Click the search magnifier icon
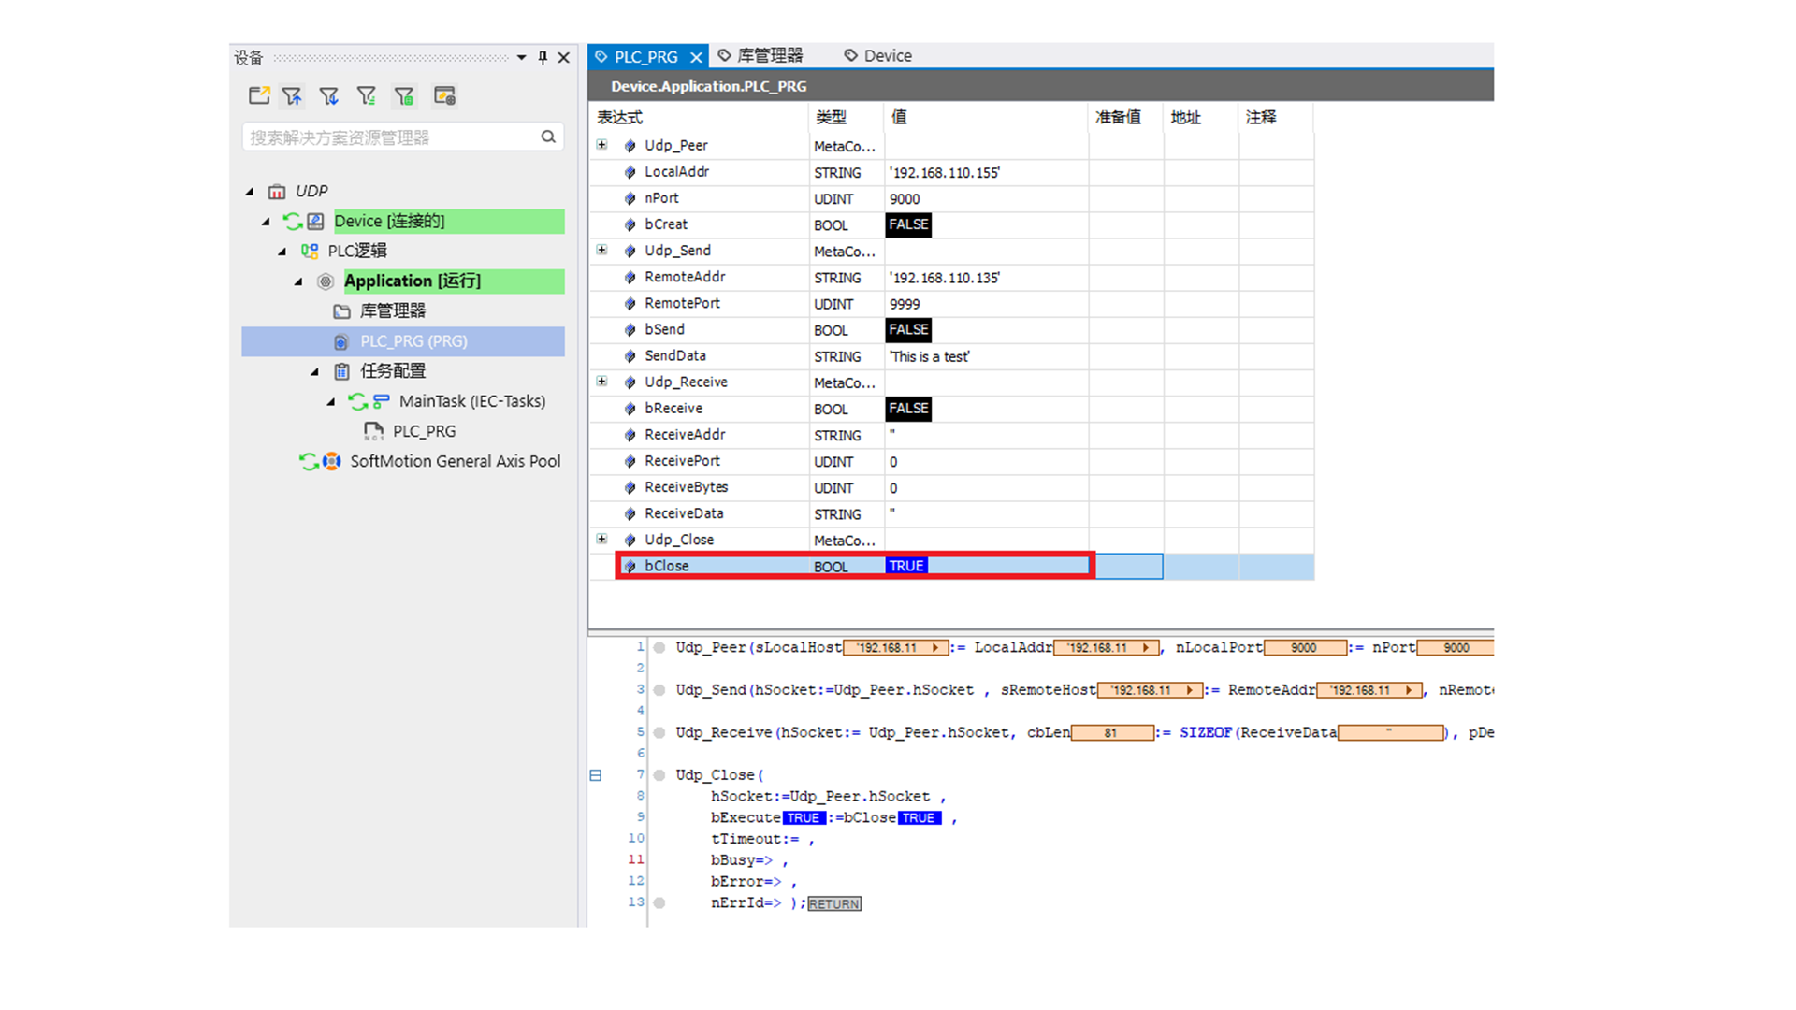Viewport: 1796px width, 1010px height. click(548, 137)
